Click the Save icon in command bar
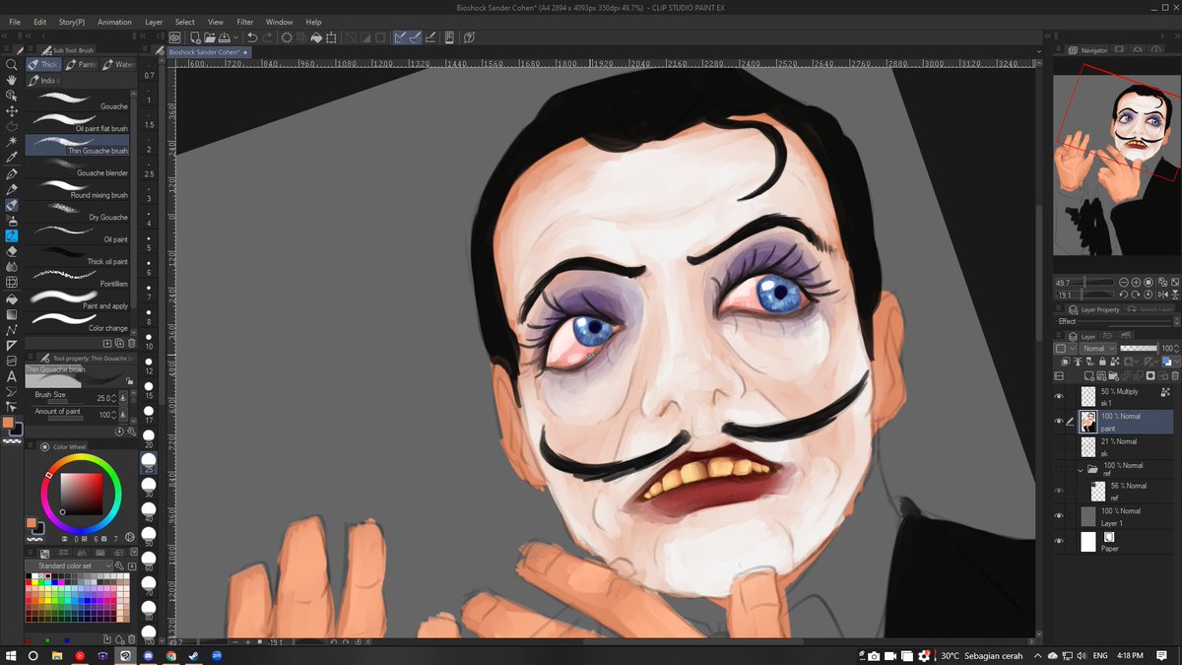The width and height of the screenshot is (1182, 665). pyautogui.click(x=223, y=37)
